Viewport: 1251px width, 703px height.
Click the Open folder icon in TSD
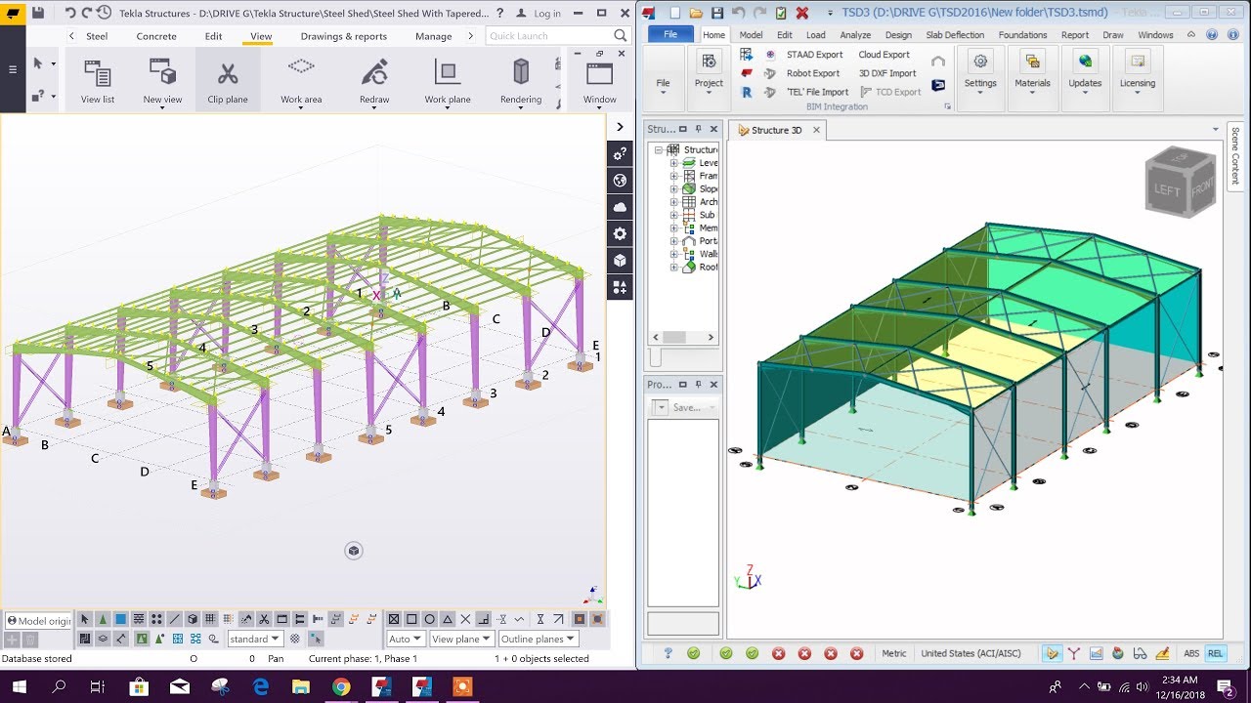(x=696, y=13)
